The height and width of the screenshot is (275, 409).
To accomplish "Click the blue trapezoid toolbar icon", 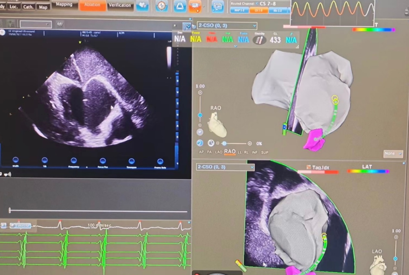I will 180,6.
